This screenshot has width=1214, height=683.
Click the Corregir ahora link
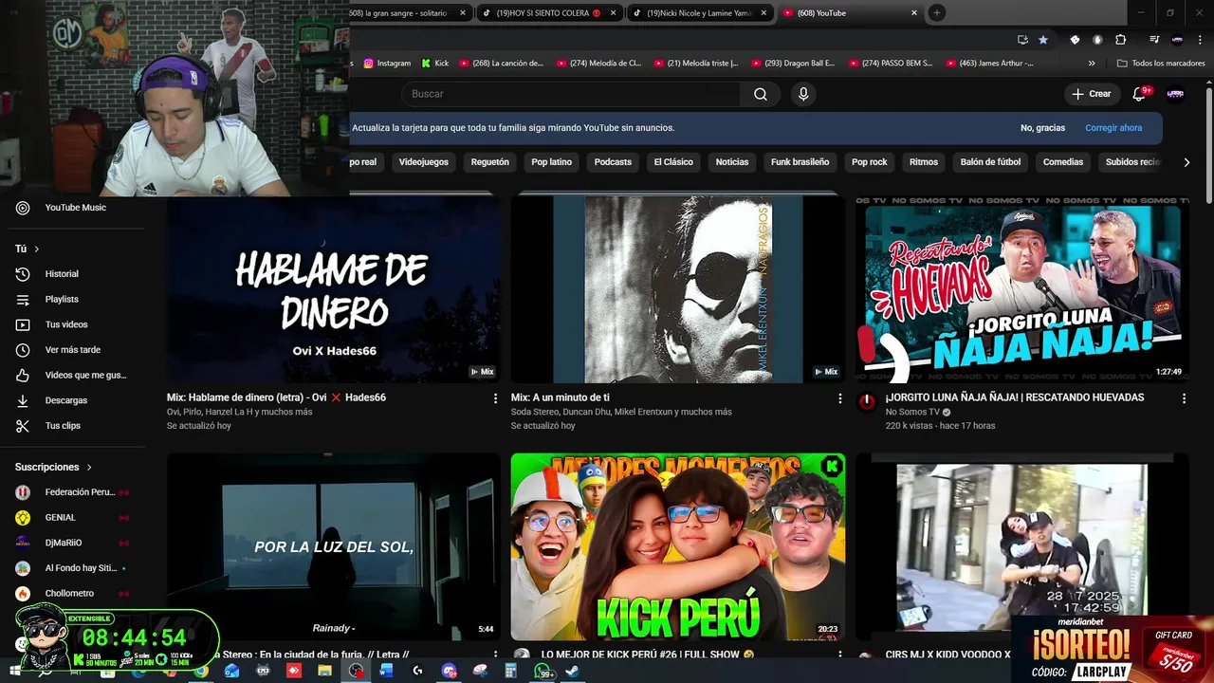click(x=1113, y=128)
